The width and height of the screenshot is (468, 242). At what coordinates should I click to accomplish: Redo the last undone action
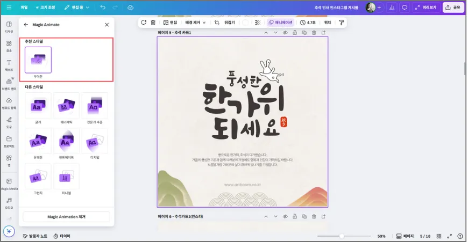(x=115, y=8)
